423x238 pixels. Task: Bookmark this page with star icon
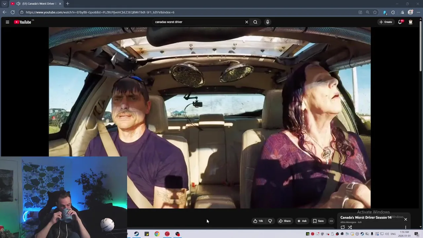pyautogui.click(x=375, y=12)
